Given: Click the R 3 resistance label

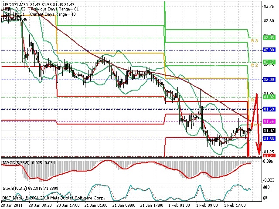Looking at the screenshot, I should [x=254, y=40].
